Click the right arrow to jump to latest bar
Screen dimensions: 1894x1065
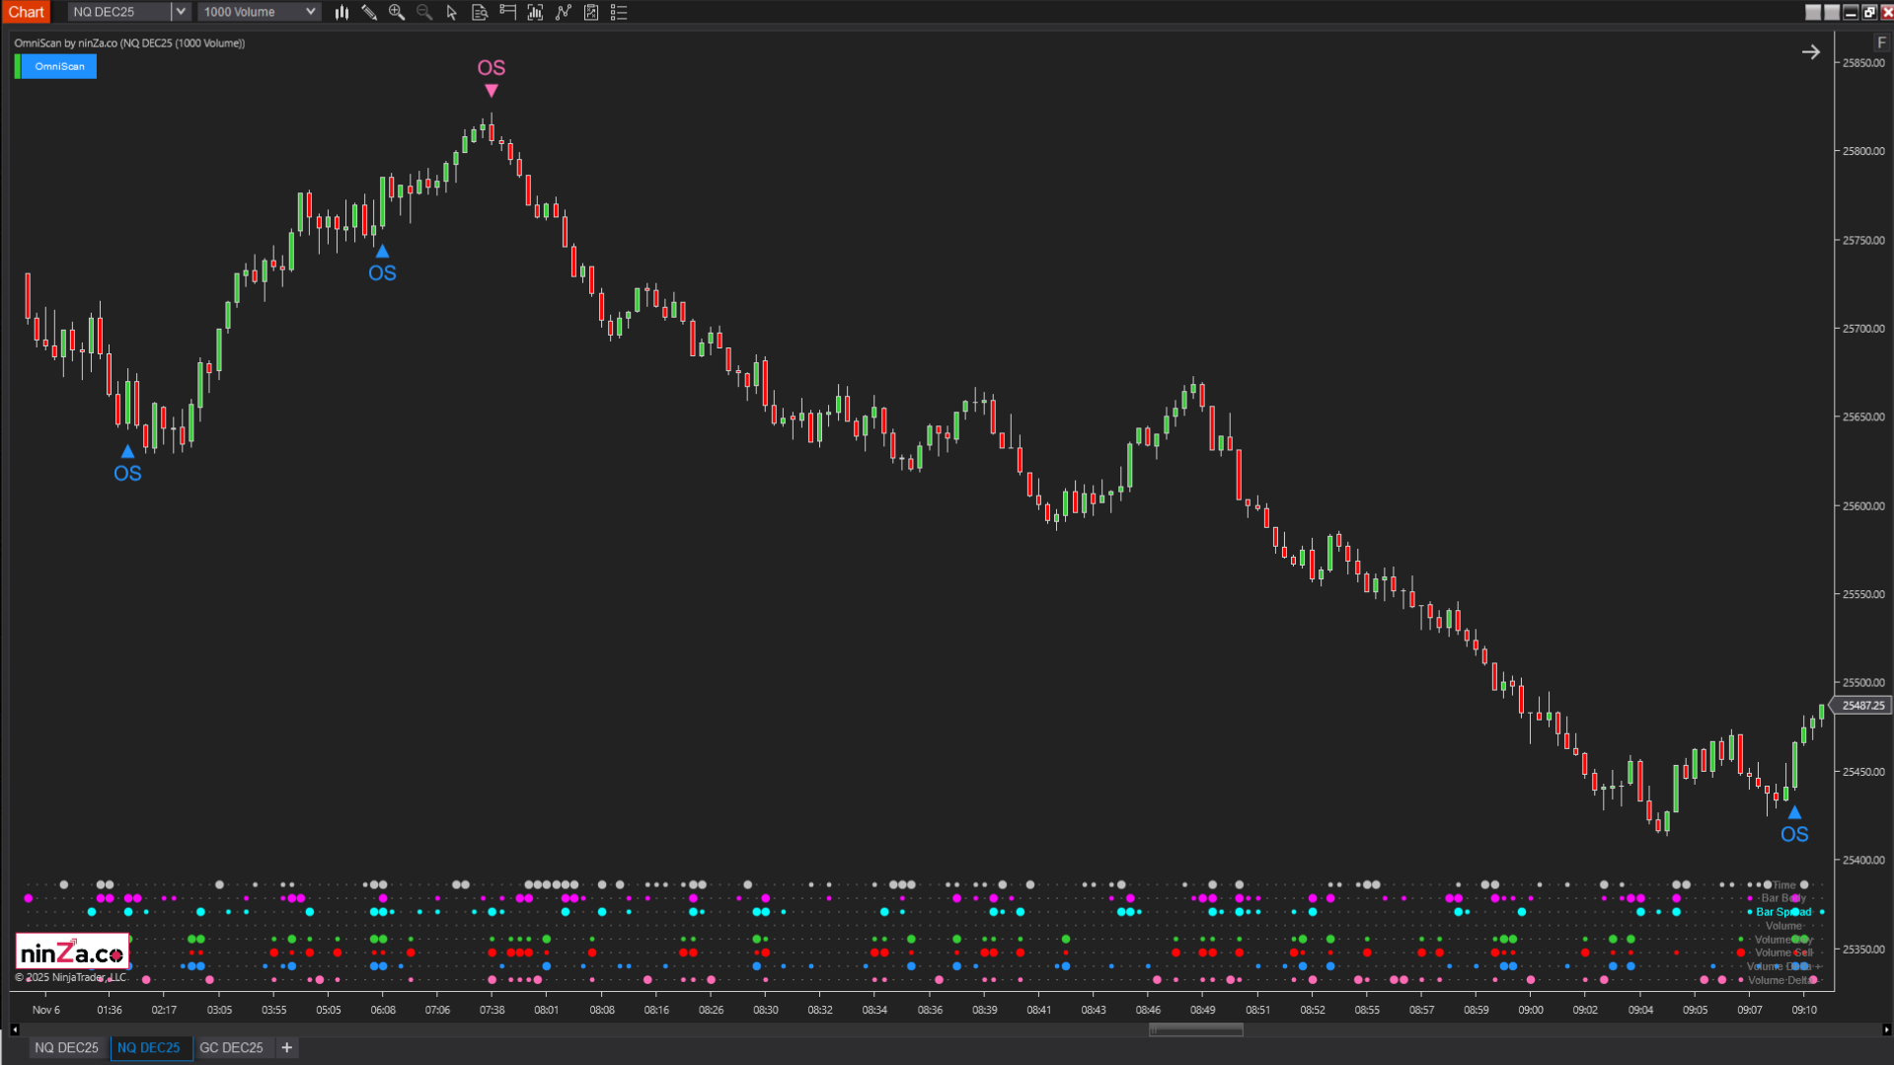coord(1811,51)
